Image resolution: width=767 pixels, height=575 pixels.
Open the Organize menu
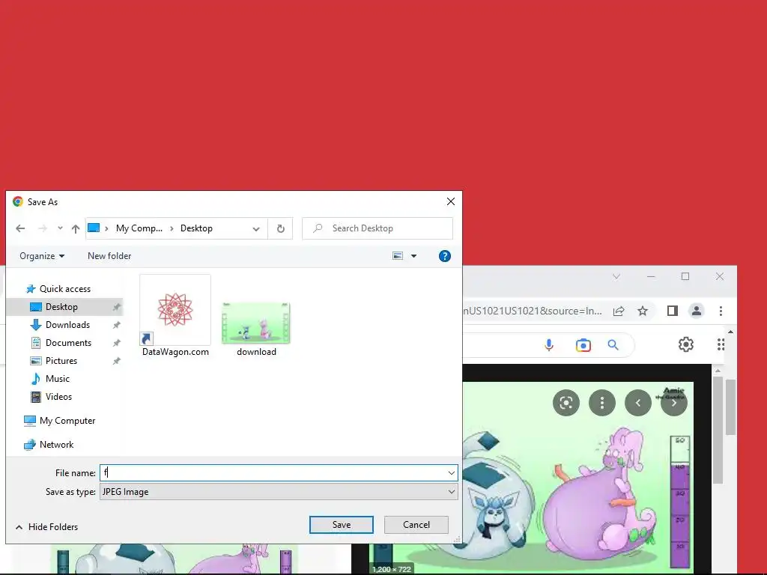42,256
